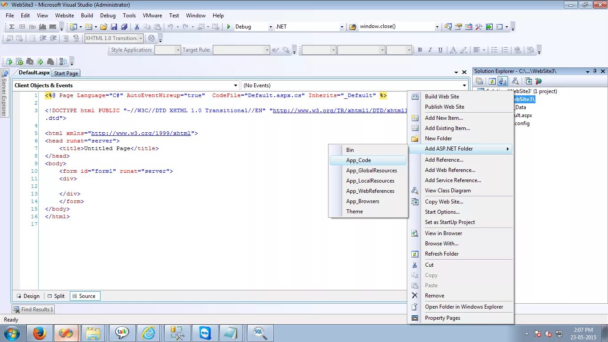This screenshot has height=342, width=608.
Task: Click the green Start Debugging arrow
Action: [229, 27]
